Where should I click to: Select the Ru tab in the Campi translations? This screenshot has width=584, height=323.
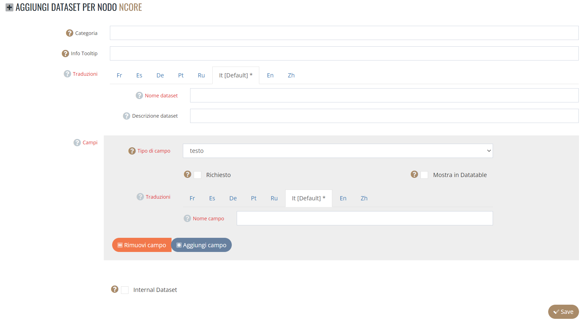(x=274, y=198)
